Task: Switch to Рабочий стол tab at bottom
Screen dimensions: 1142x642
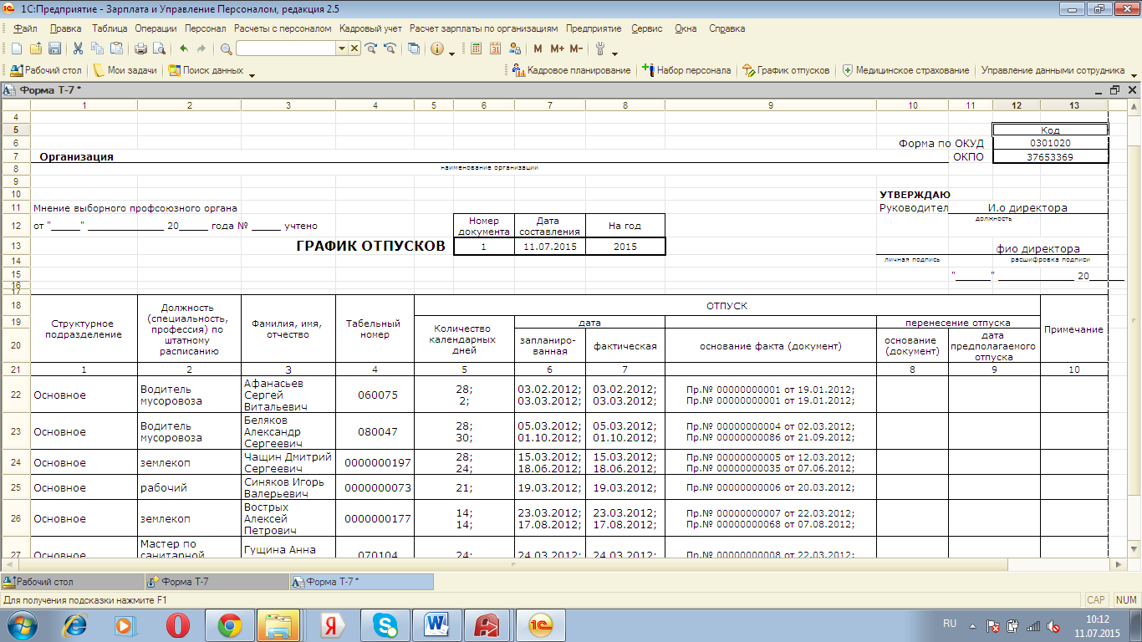Action: click(72, 582)
